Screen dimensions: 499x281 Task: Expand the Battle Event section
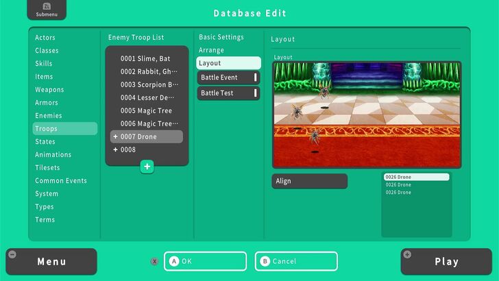coord(228,77)
